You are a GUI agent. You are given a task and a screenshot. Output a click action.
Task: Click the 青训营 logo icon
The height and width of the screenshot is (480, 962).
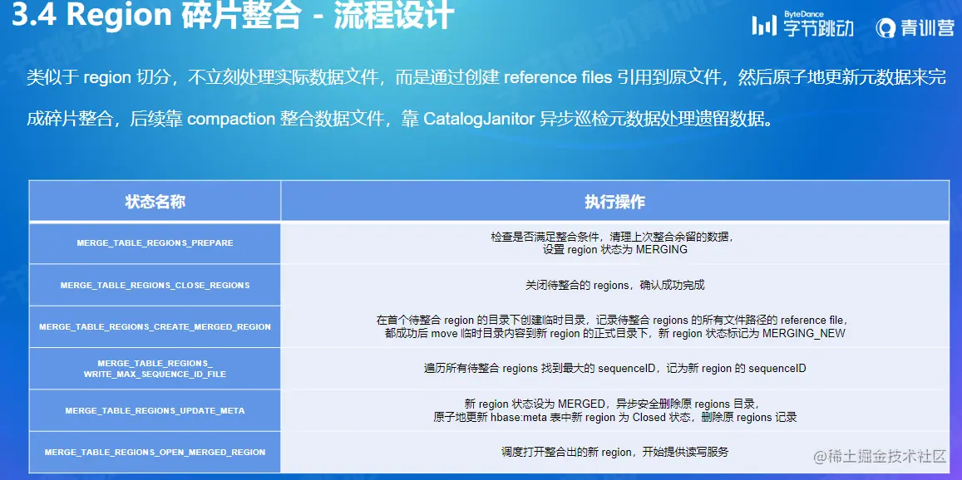tap(886, 28)
